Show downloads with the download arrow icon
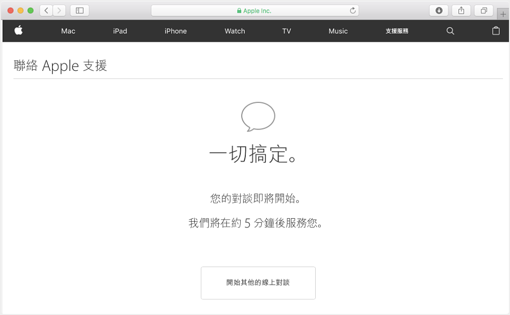This screenshot has width=510, height=315. pos(439,11)
